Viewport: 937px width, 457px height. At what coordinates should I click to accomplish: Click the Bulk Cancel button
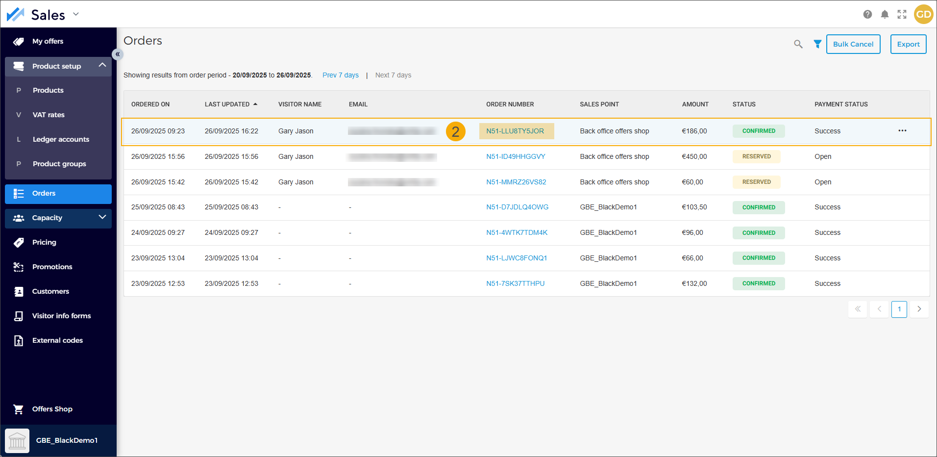853,44
